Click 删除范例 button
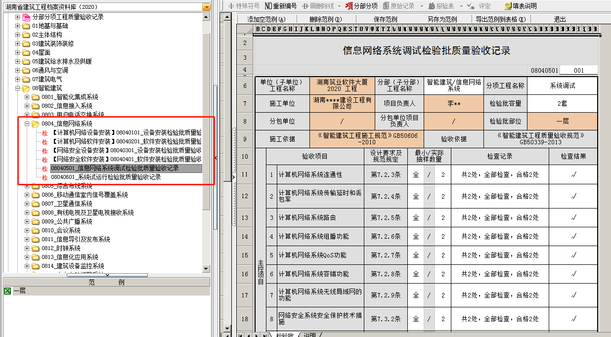Screen dimensions: 611x337 coord(325,19)
